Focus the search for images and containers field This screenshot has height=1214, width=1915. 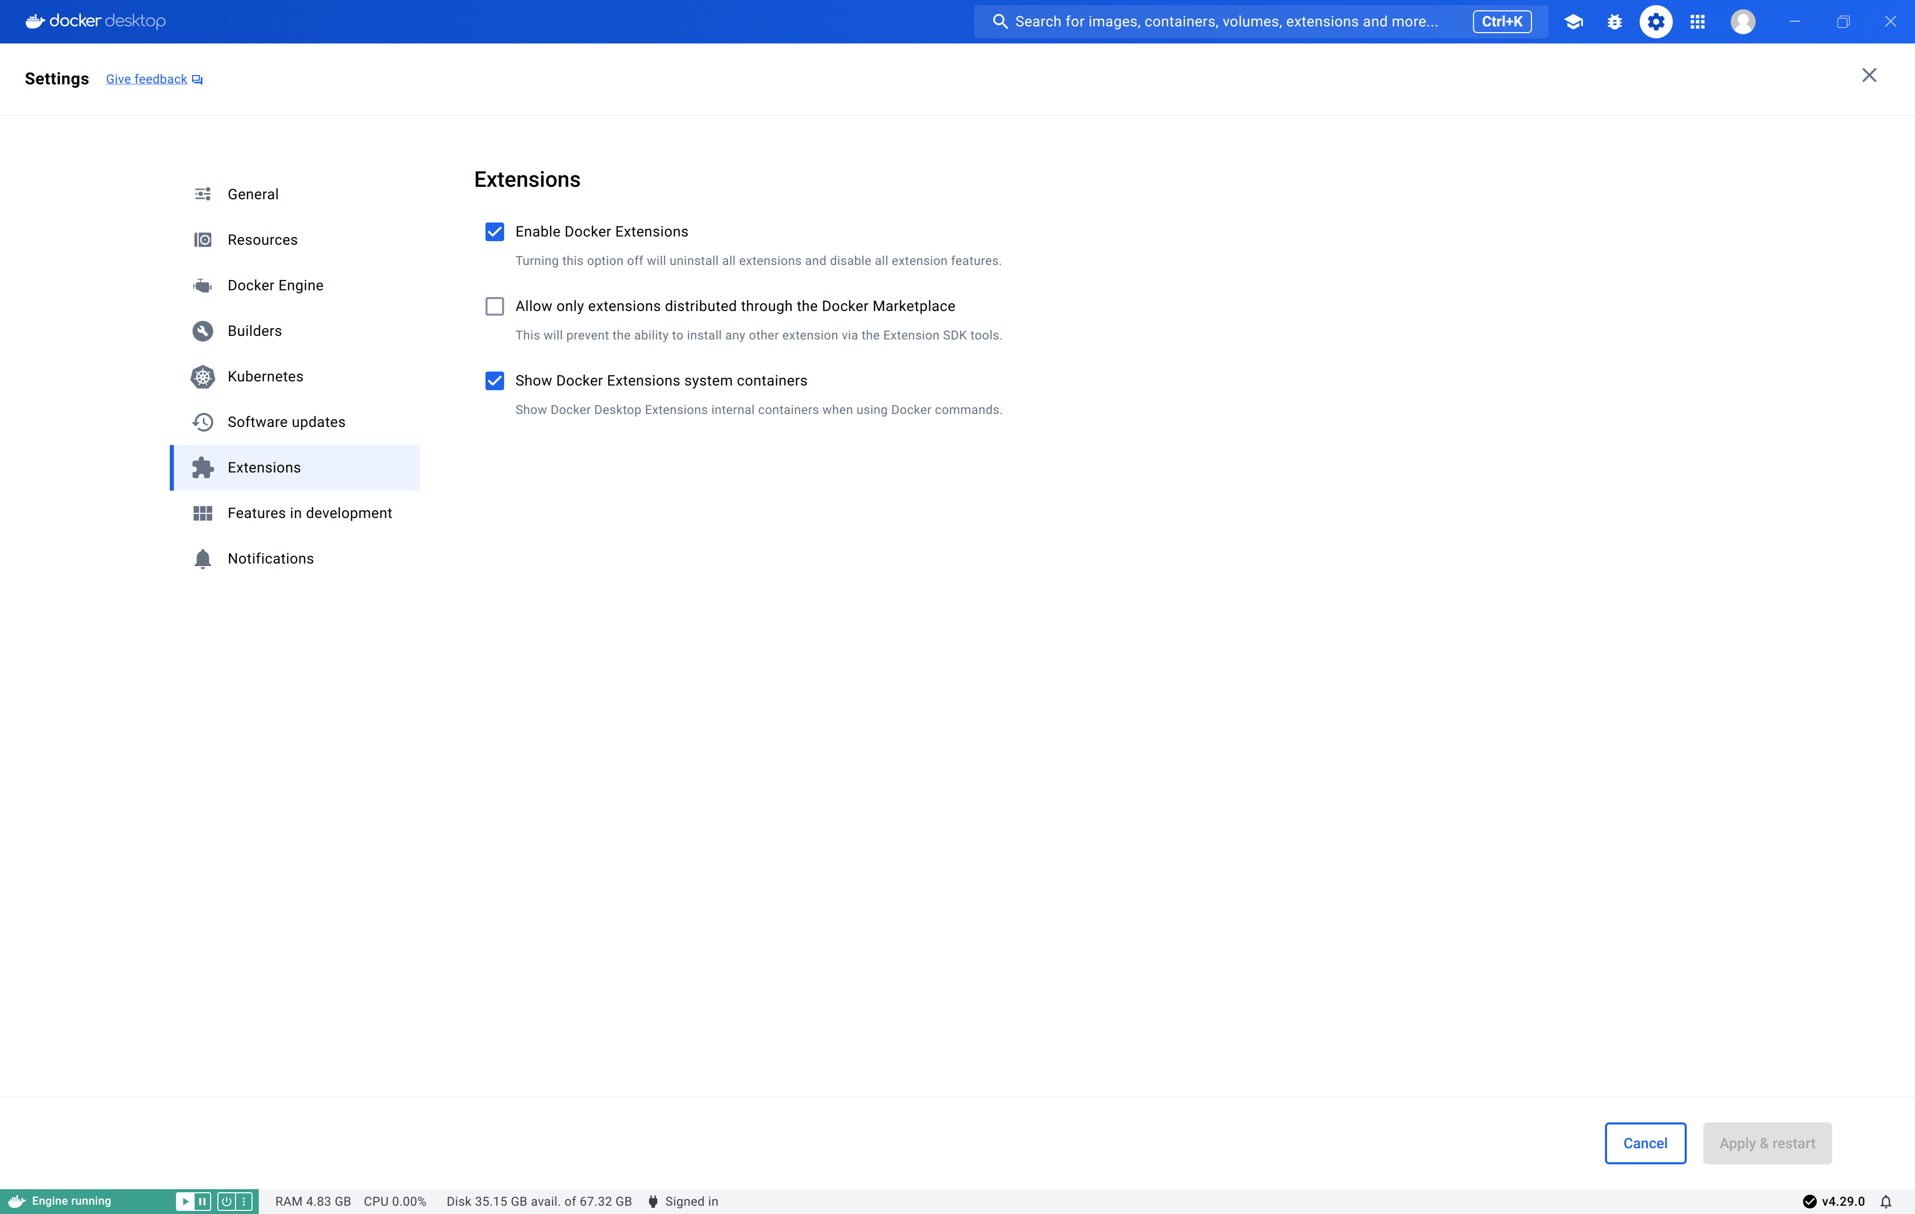[1260, 21]
